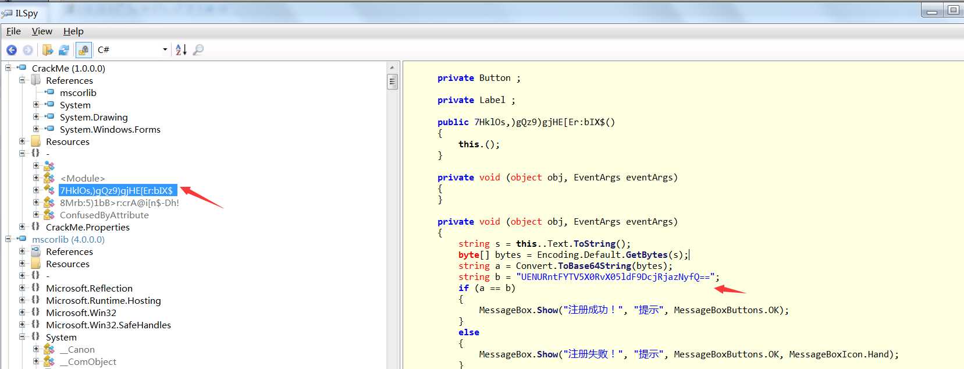
Task: Toggle the Show internal types lock button
Action: tap(84, 50)
